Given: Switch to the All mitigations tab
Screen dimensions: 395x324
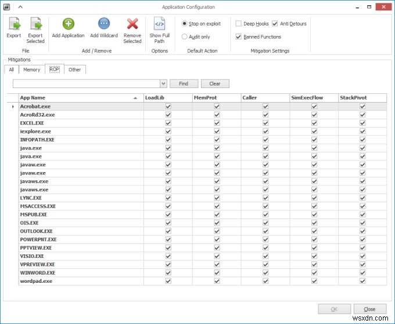Looking at the screenshot, I should (12, 70).
